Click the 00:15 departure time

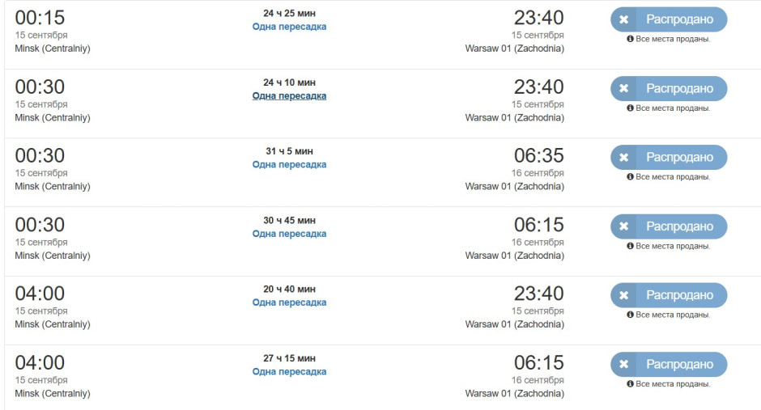[40, 18]
